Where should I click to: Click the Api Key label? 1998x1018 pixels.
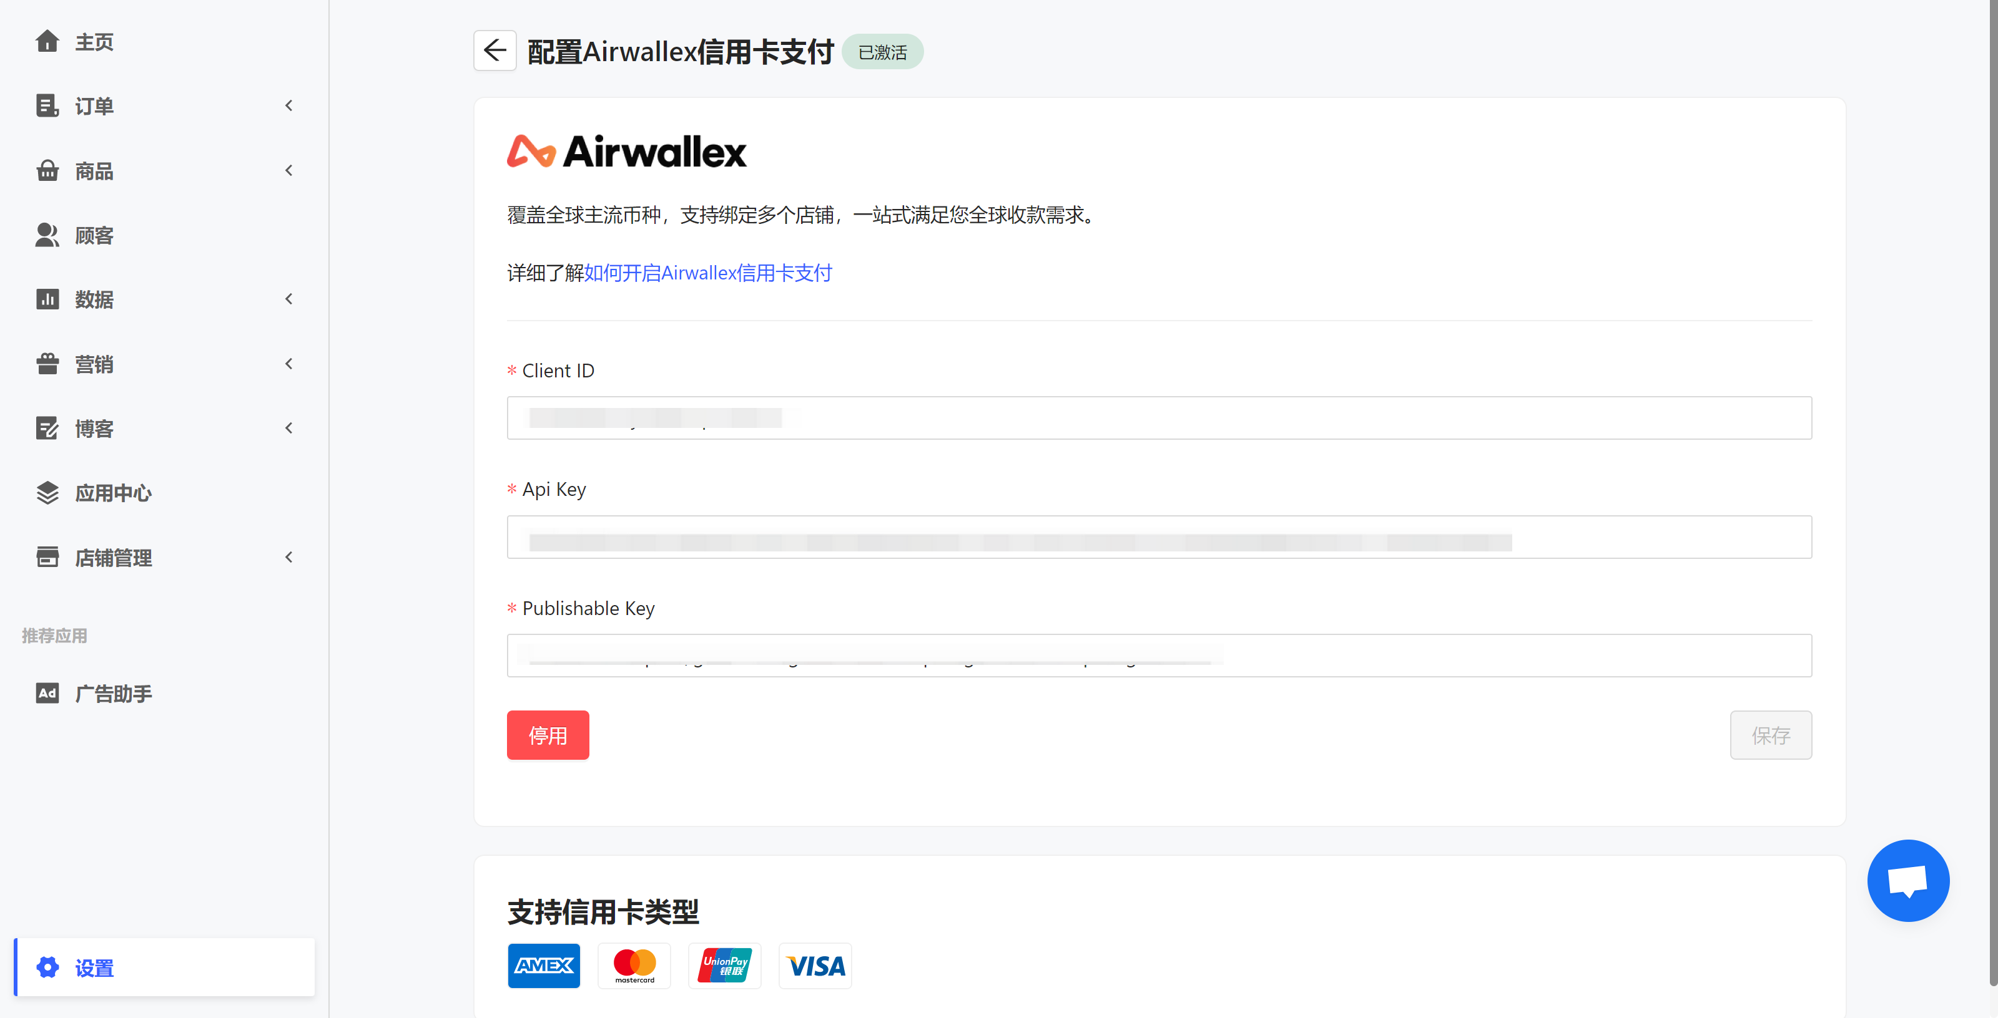point(554,489)
